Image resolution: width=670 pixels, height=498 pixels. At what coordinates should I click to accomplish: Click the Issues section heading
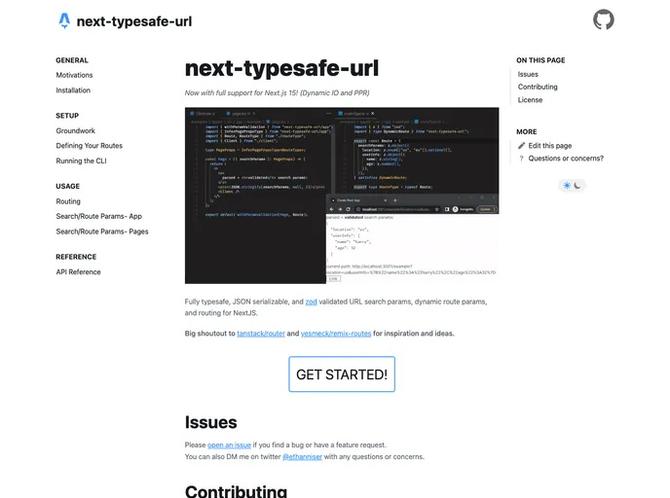[210, 422]
